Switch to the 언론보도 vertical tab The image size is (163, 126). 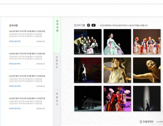pos(57,71)
